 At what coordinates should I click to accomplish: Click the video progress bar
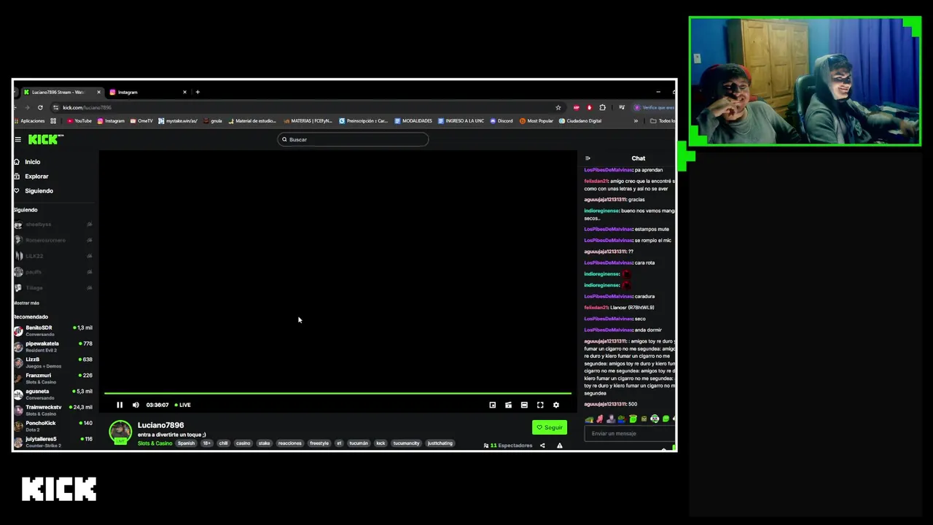[x=337, y=393]
